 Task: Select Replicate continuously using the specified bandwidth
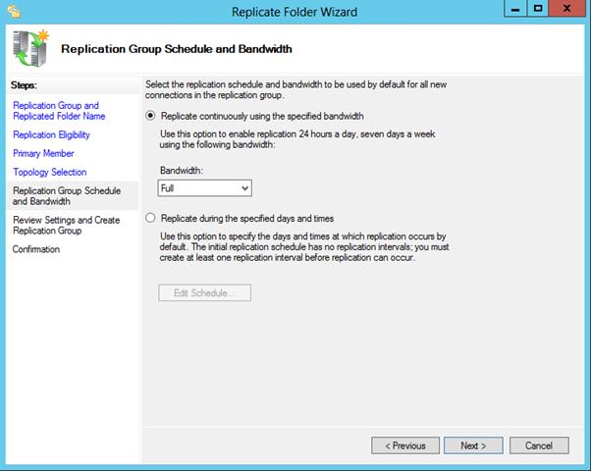tap(150, 116)
